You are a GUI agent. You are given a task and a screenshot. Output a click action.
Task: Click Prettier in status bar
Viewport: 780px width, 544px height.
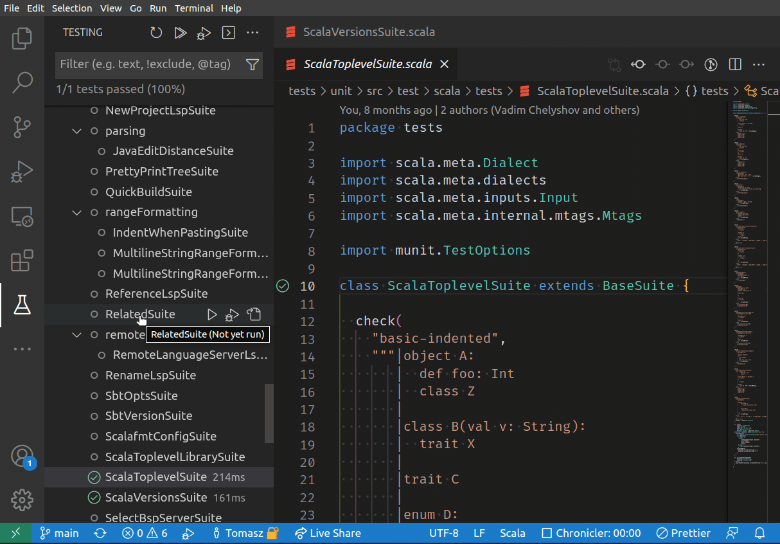[684, 533]
